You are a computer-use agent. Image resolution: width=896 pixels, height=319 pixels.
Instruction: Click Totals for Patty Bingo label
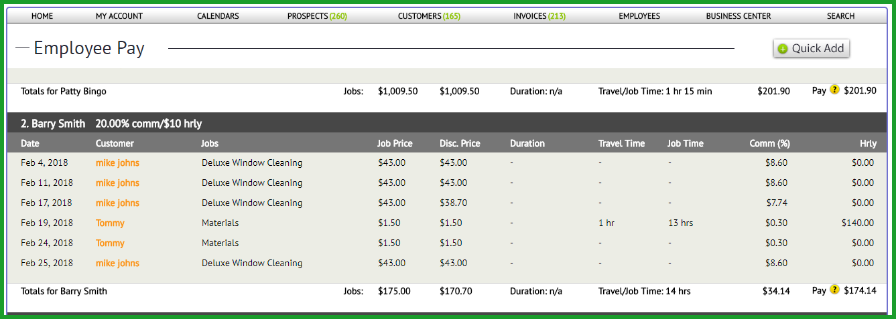tap(64, 91)
